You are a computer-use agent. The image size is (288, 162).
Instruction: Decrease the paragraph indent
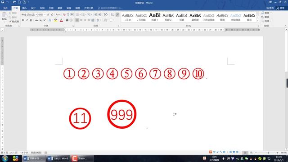96,14
